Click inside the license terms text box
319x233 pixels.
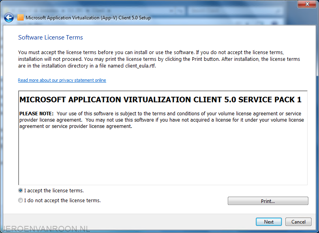click(x=163, y=138)
